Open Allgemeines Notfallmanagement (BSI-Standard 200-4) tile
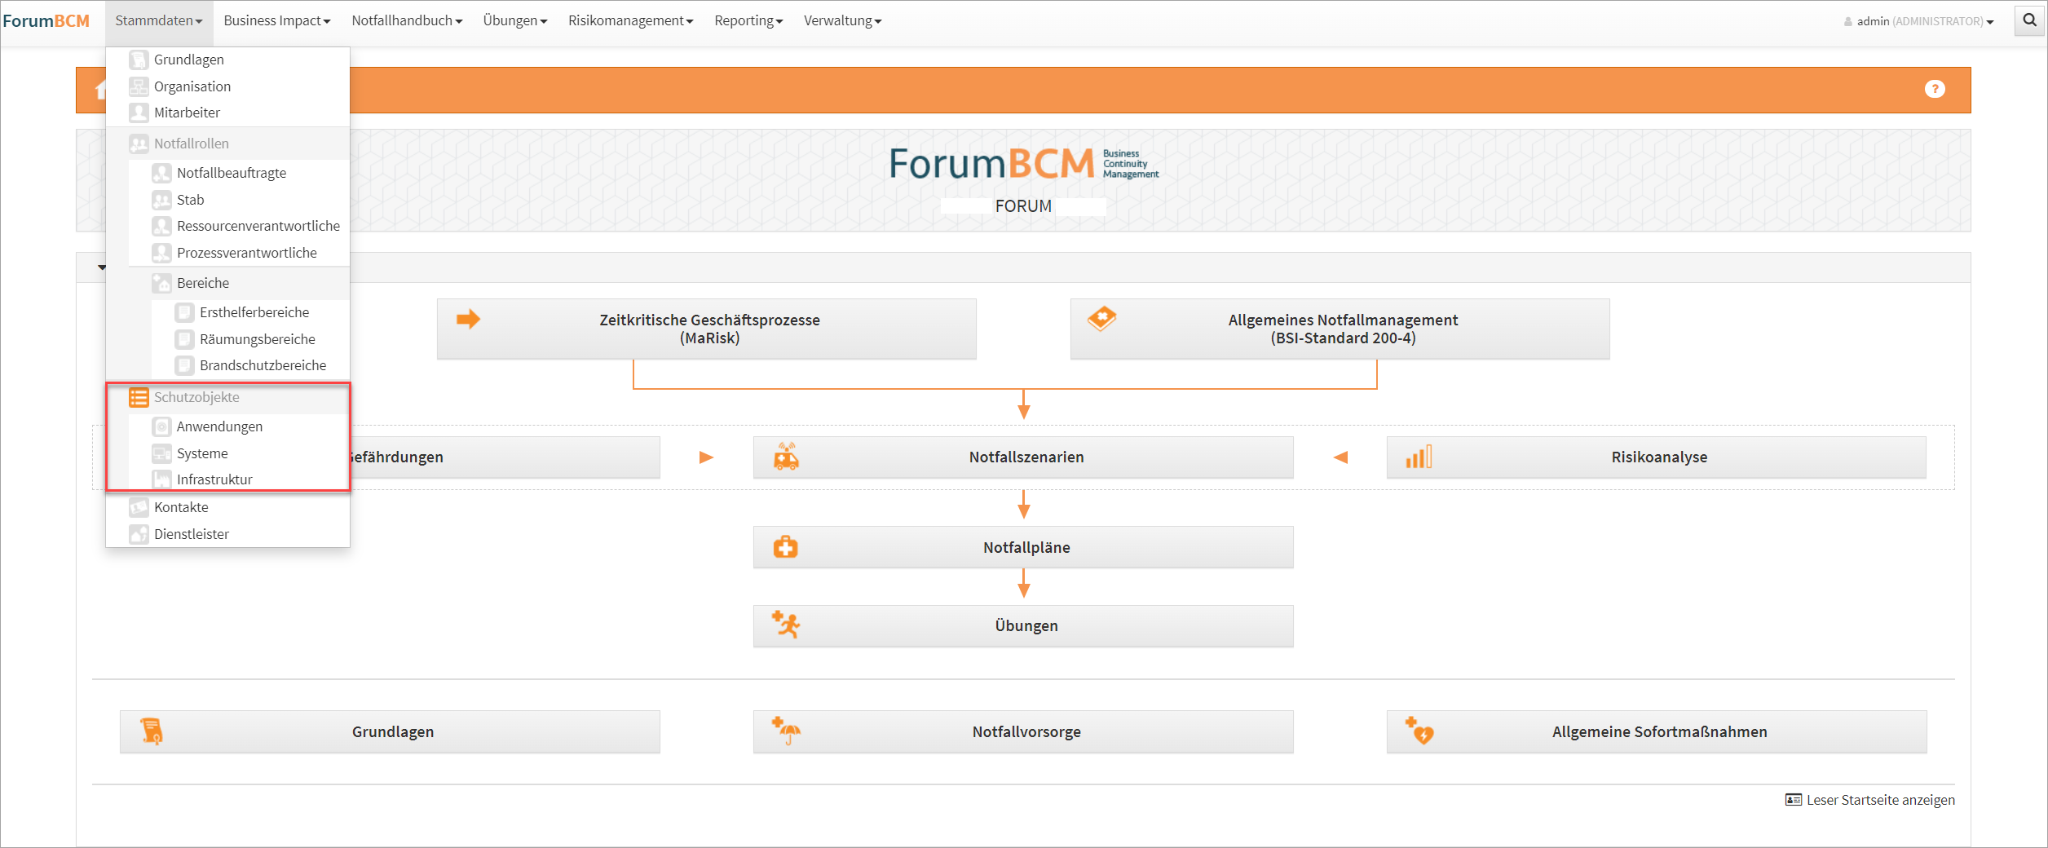 point(1340,329)
